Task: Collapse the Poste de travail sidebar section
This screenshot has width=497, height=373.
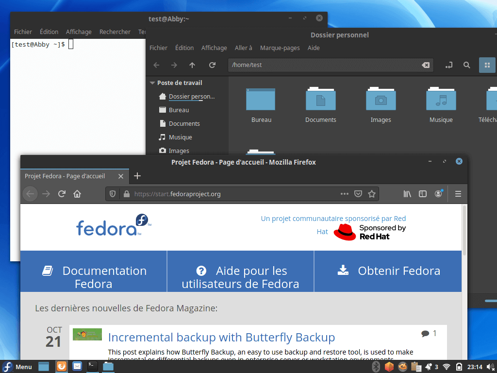Action: tap(152, 83)
